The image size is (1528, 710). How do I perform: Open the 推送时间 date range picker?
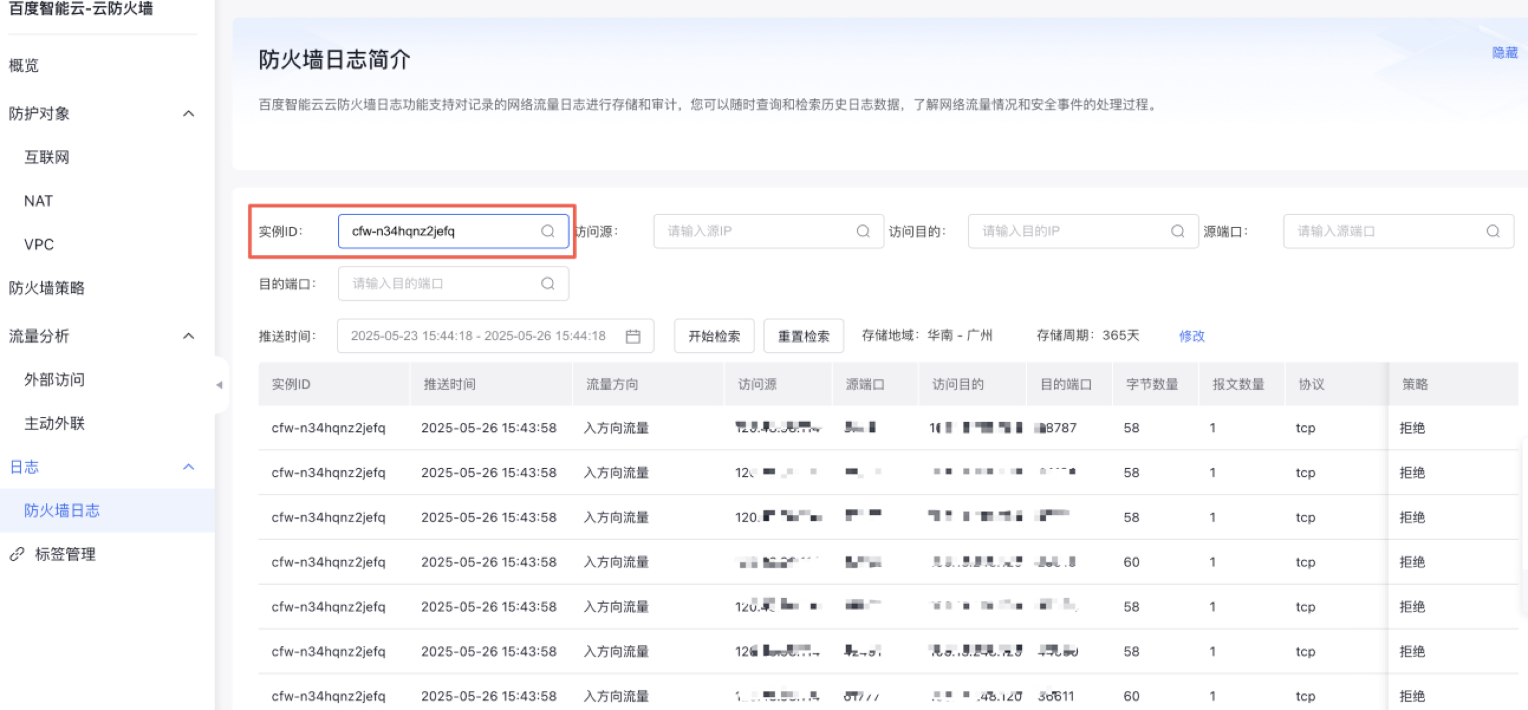point(495,336)
